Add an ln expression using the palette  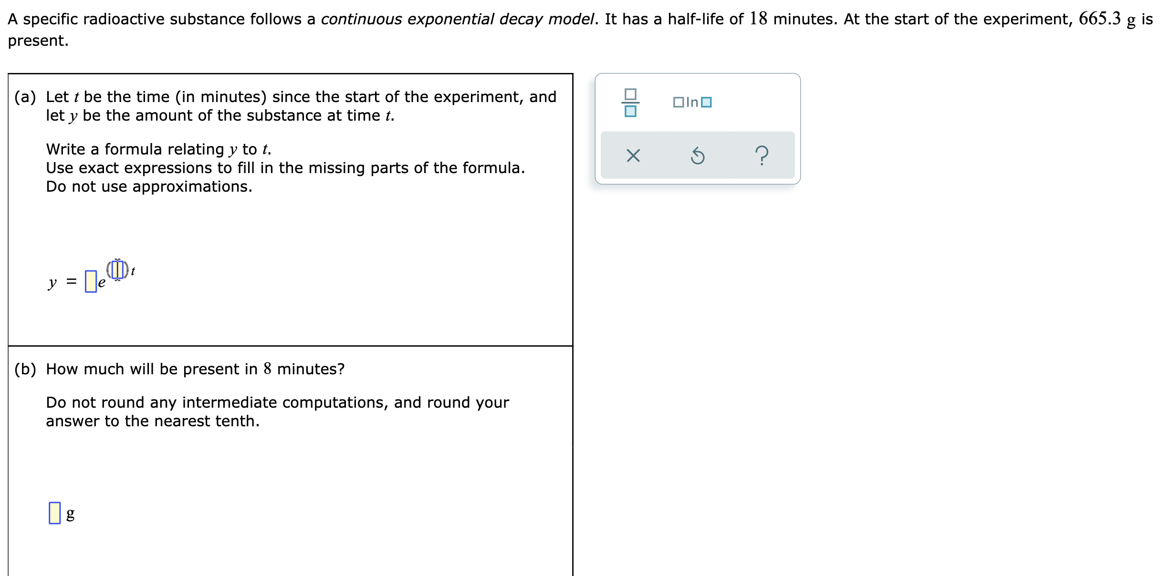coord(692,102)
